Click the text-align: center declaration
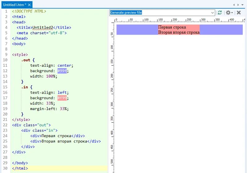Viewport: 247px width, 173px height. pyautogui.click(x=52, y=65)
